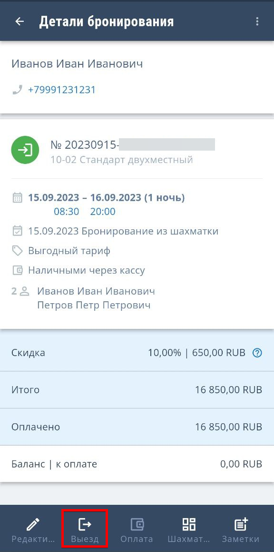
Task: Tap the green check-in status icon
Action: [x=25, y=150]
